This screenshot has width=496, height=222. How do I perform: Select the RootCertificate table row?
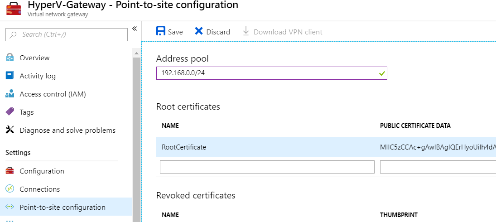coord(326,147)
